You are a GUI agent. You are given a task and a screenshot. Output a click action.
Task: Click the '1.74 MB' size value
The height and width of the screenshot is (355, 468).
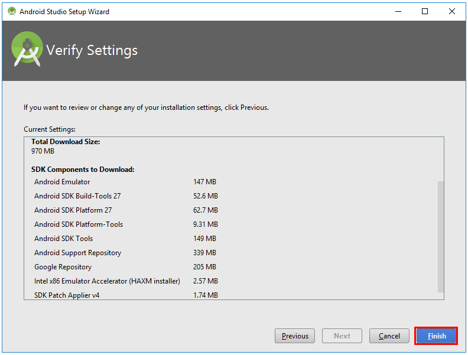point(206,295)
